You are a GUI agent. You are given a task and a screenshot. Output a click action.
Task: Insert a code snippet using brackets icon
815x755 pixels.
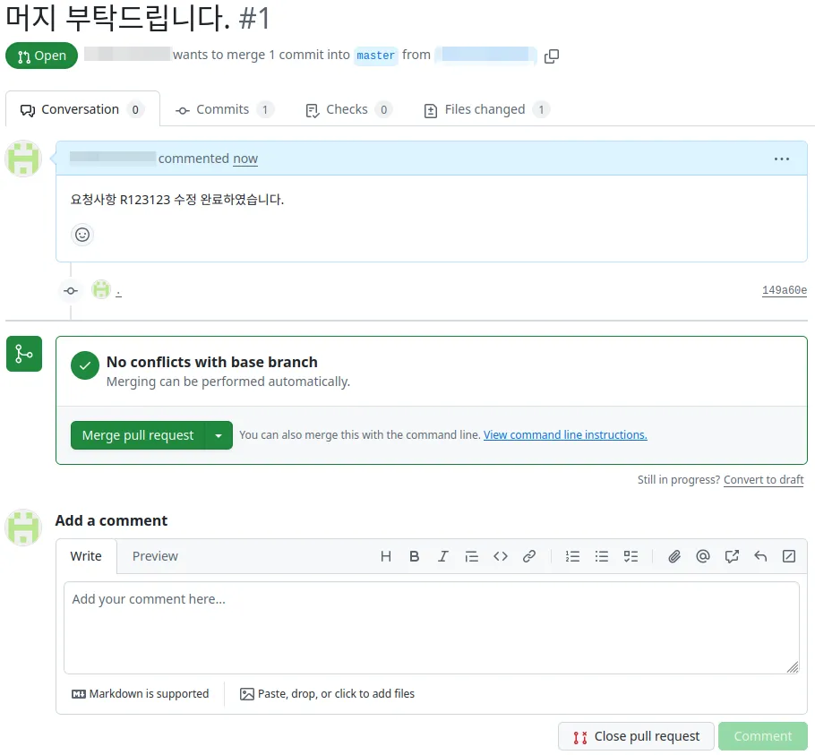point(501,556)
